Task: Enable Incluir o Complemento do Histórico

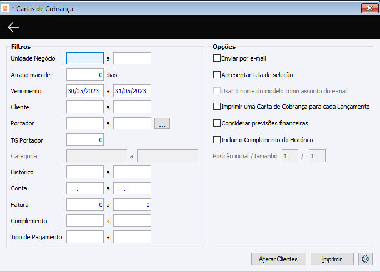Action: pos(217,140)
